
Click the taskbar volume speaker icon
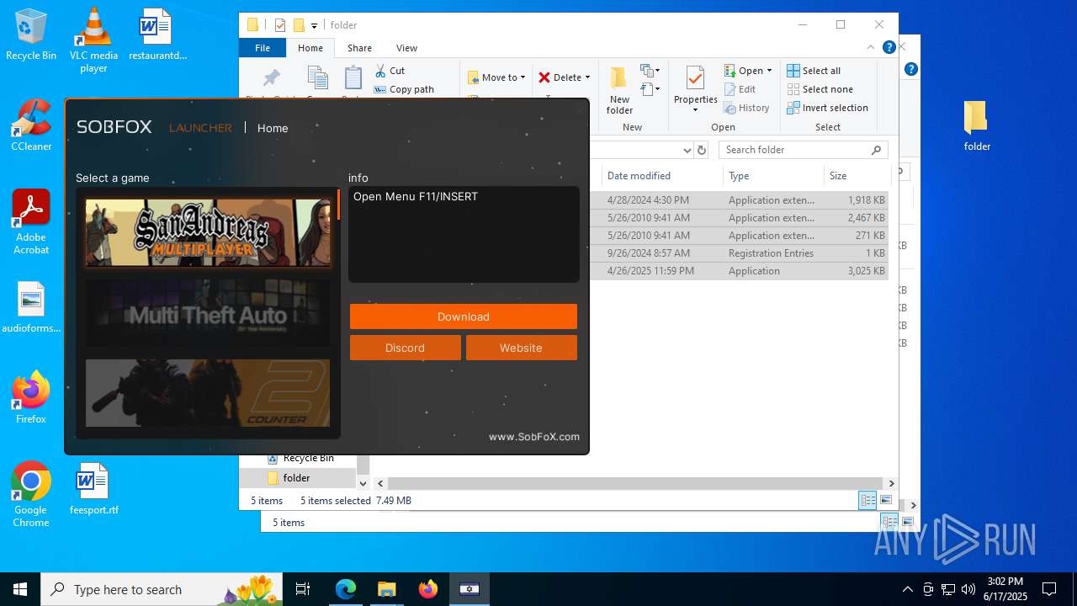[x=968, y=589]
